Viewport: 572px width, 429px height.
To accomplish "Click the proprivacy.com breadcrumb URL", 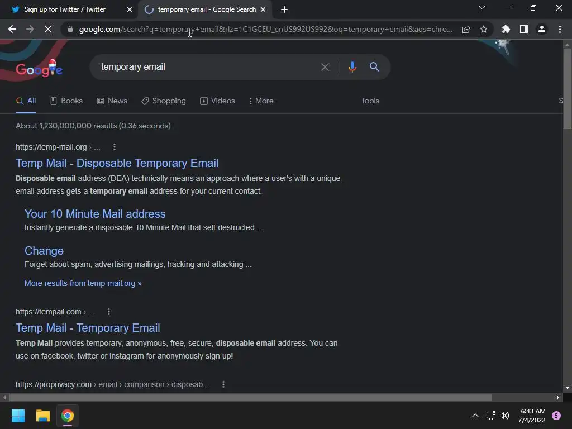I will click(x=112, y=384).
